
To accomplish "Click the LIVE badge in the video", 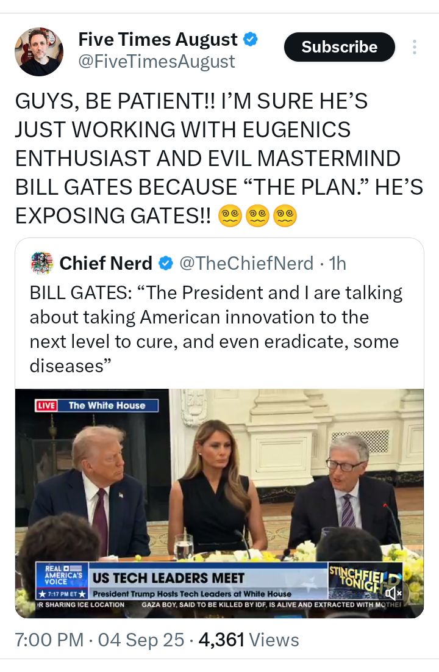I will click(x=46, y=405).
